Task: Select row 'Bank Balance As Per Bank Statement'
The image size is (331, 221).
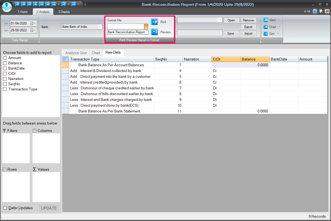Action: pos(195,111)
